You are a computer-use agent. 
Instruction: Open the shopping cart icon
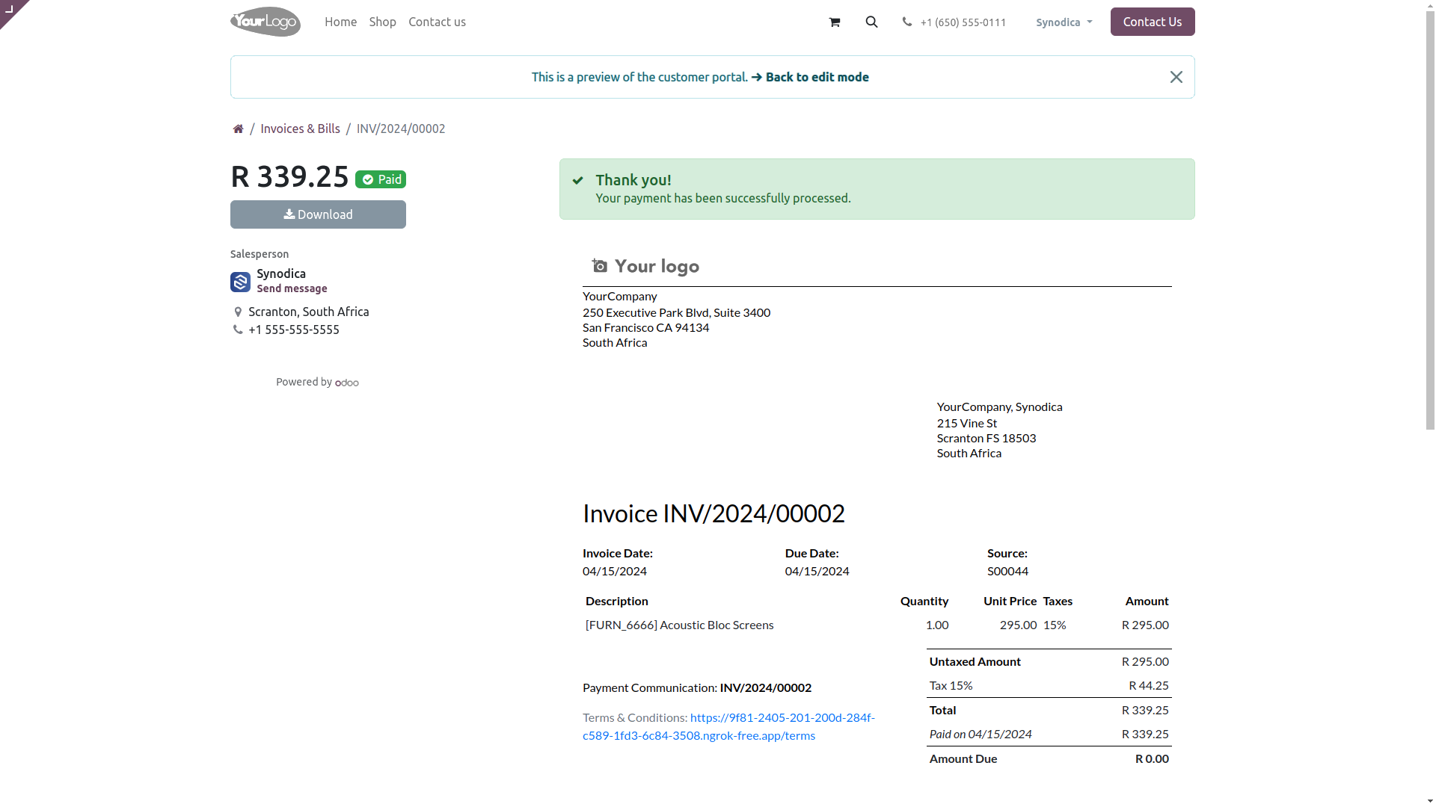click(835, 22)
